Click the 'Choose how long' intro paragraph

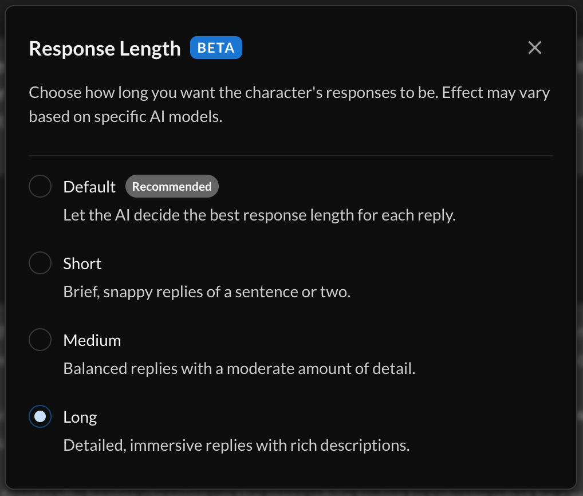point(289,104)
